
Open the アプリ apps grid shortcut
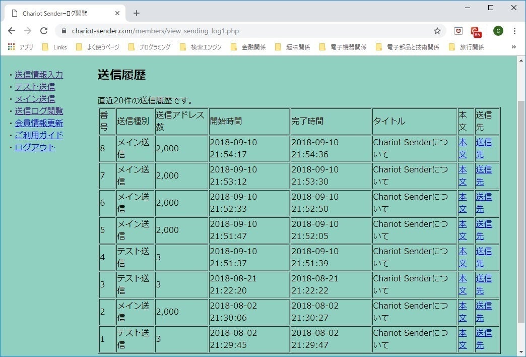coord(20,47)
